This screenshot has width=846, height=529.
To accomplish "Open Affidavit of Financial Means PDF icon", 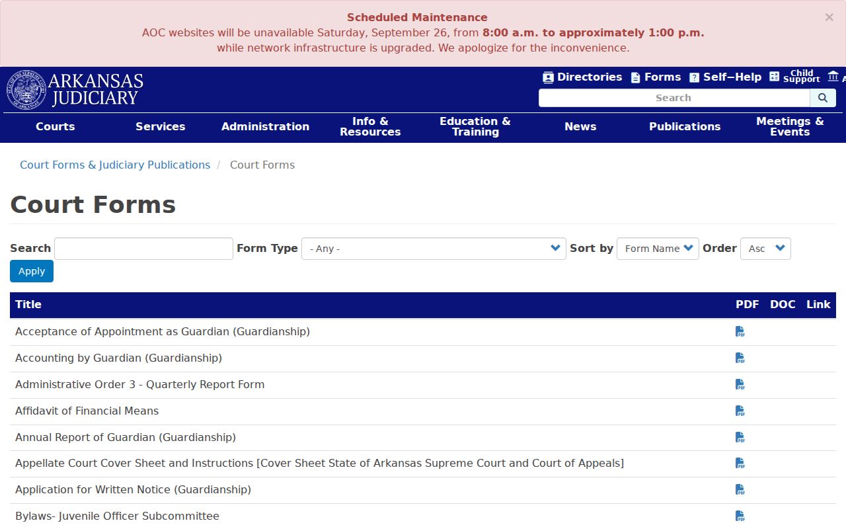I will tap(740, 411).
